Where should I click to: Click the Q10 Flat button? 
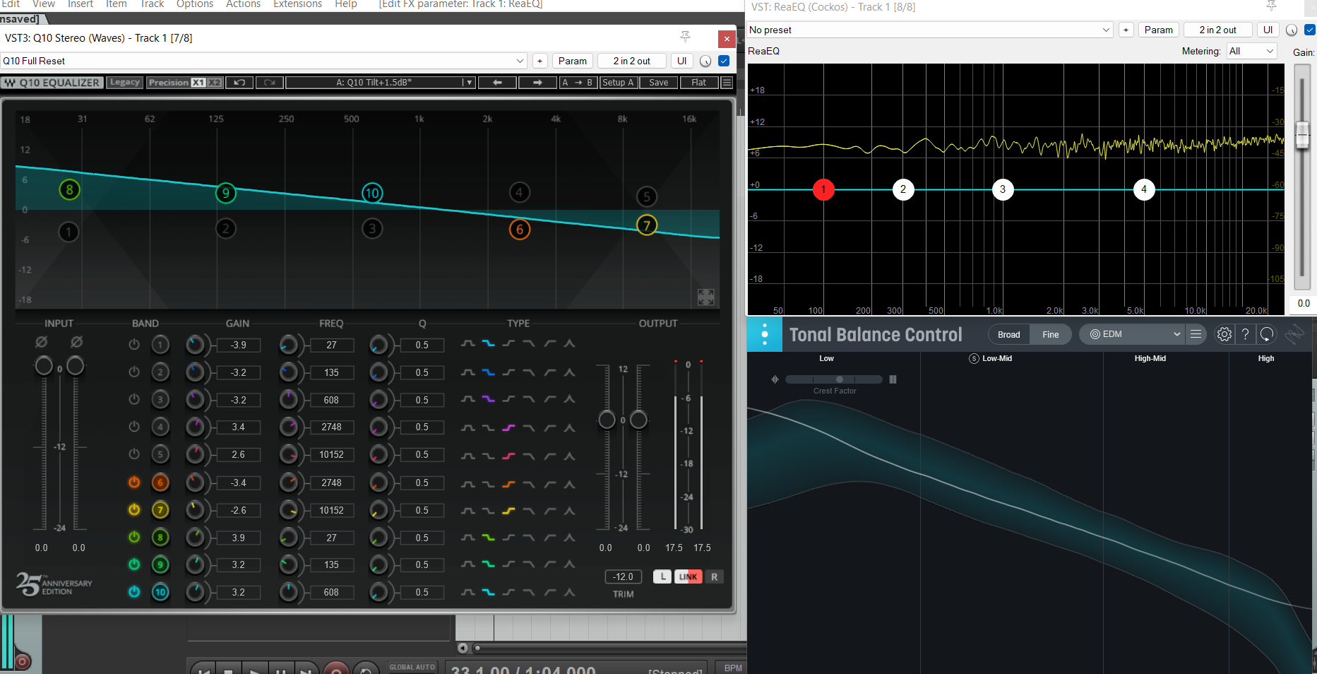coord(698,83)
